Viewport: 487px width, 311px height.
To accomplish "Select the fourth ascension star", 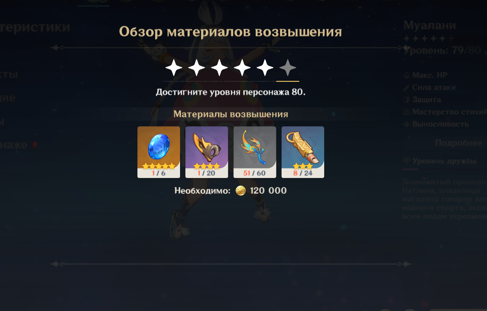I will [242, 68].
